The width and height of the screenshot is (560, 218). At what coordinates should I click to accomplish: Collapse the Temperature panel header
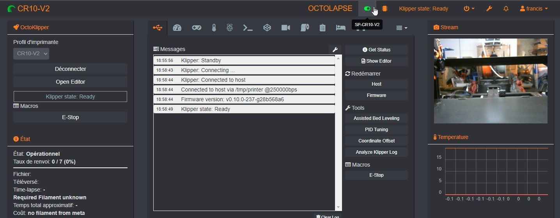pyautogui.click(x=451, y=137)
